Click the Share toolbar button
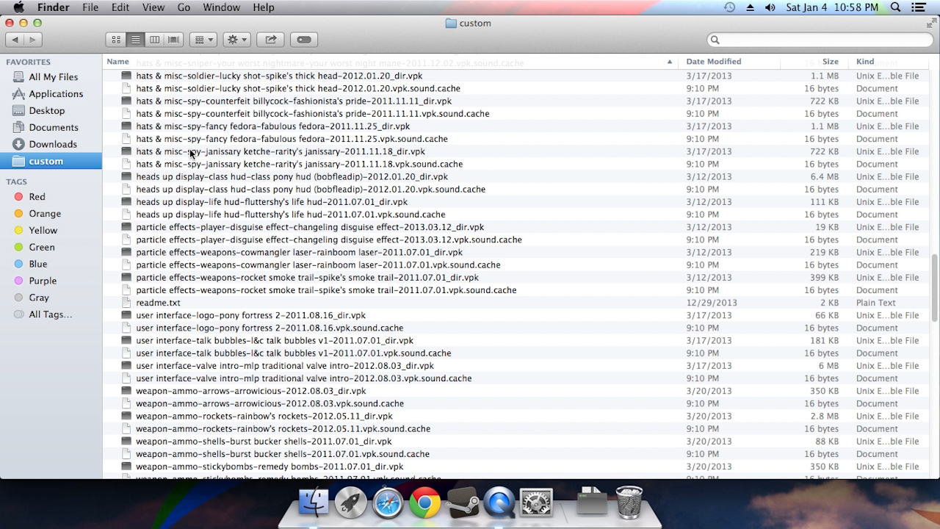This screenshot has width=940, height=529. [x=270, y=40]
